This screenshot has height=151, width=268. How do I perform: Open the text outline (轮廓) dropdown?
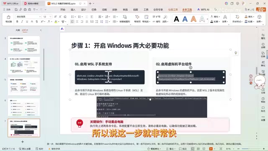(215, 21)
